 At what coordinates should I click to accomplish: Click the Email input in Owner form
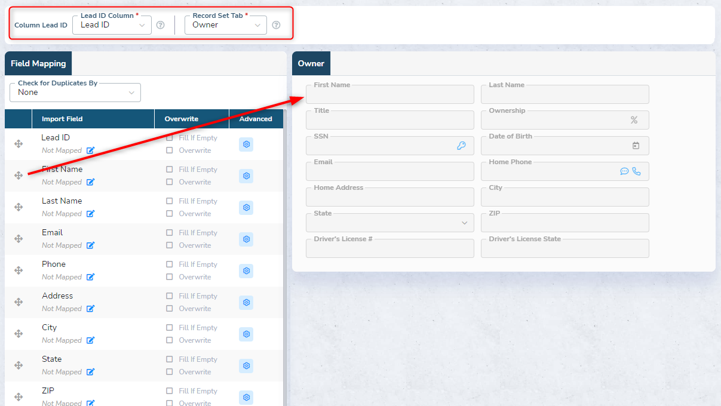pyautogui.click(x=390, y=171)
